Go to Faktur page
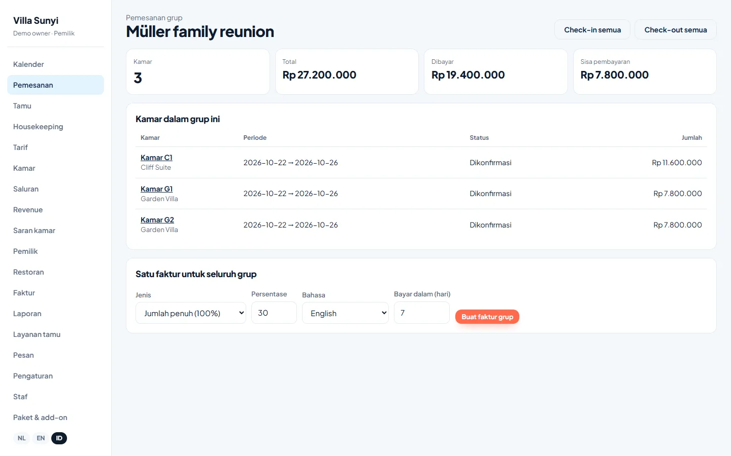 (55, 293)
